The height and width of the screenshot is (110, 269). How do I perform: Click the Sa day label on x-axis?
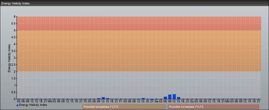pos(156,101)
